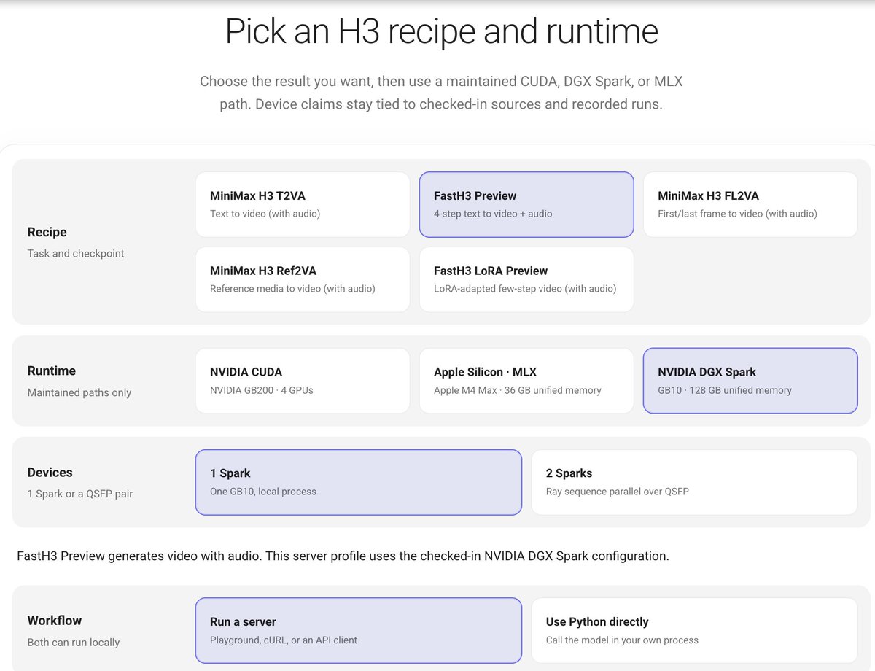This screenshot has width=875, height=671.
Task: Click the Runtime row label
Action: 52,371
